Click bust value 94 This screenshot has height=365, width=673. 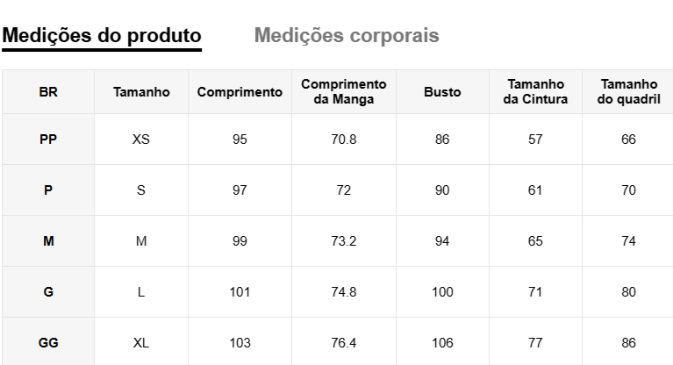442,241
